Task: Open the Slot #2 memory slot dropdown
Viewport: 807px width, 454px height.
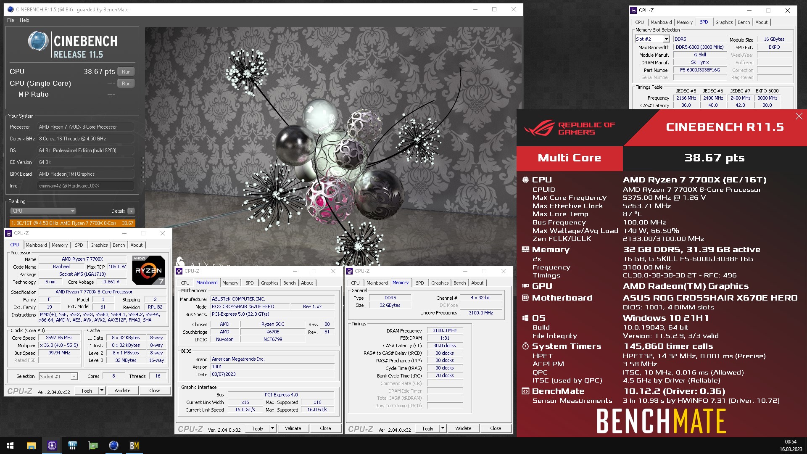Action: tap(666, 39)
